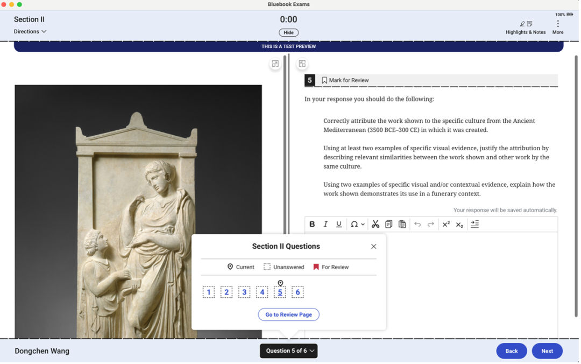Click the 'For Review' legend label
Viewport: 581px width, 364px height.
pos(335,267)
